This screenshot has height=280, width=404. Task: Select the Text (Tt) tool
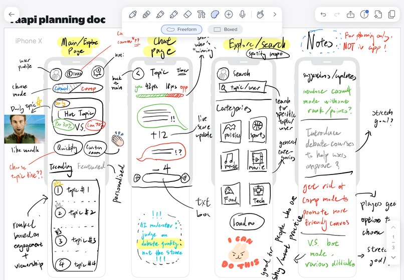click(x=201, y=14)
